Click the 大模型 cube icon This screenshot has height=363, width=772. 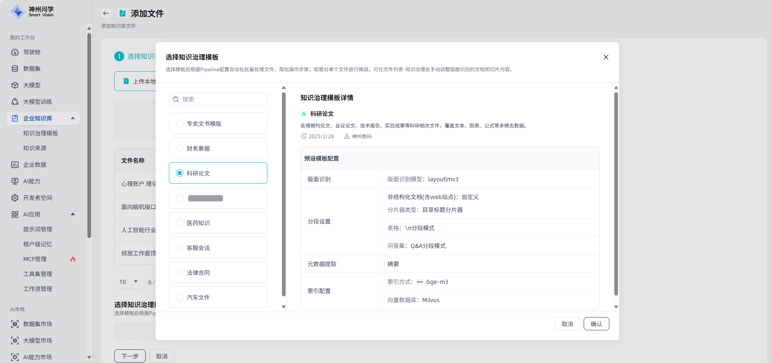point(15,85)
